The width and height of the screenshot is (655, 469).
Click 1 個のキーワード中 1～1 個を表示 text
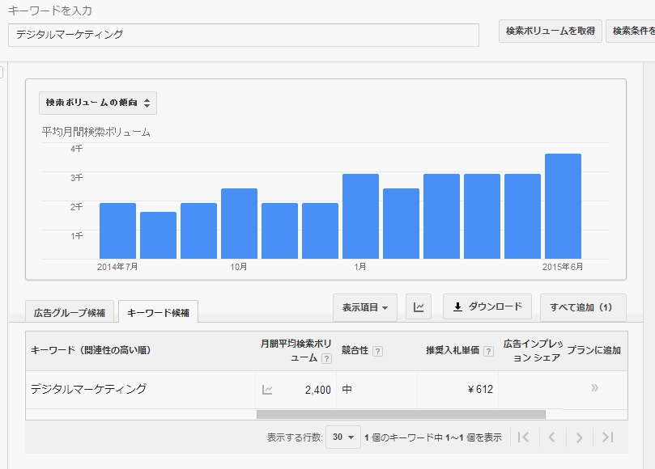click(433, 437)
